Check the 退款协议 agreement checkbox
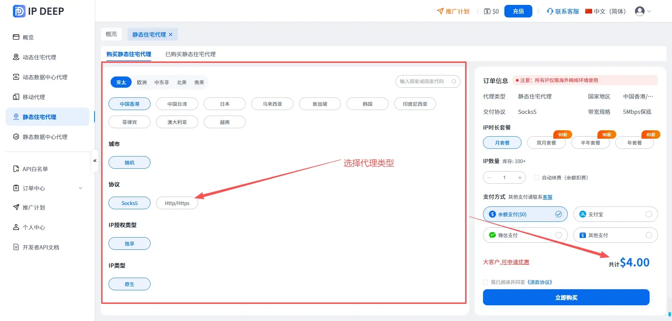This screenshot has height=321, width=672. click(x=485, y=282)
